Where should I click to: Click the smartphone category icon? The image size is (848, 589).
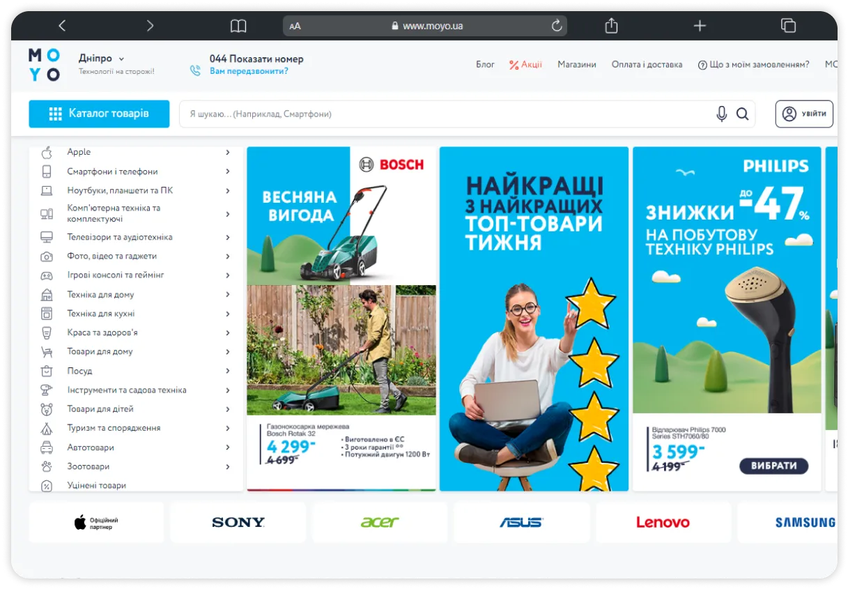point(47,171)
